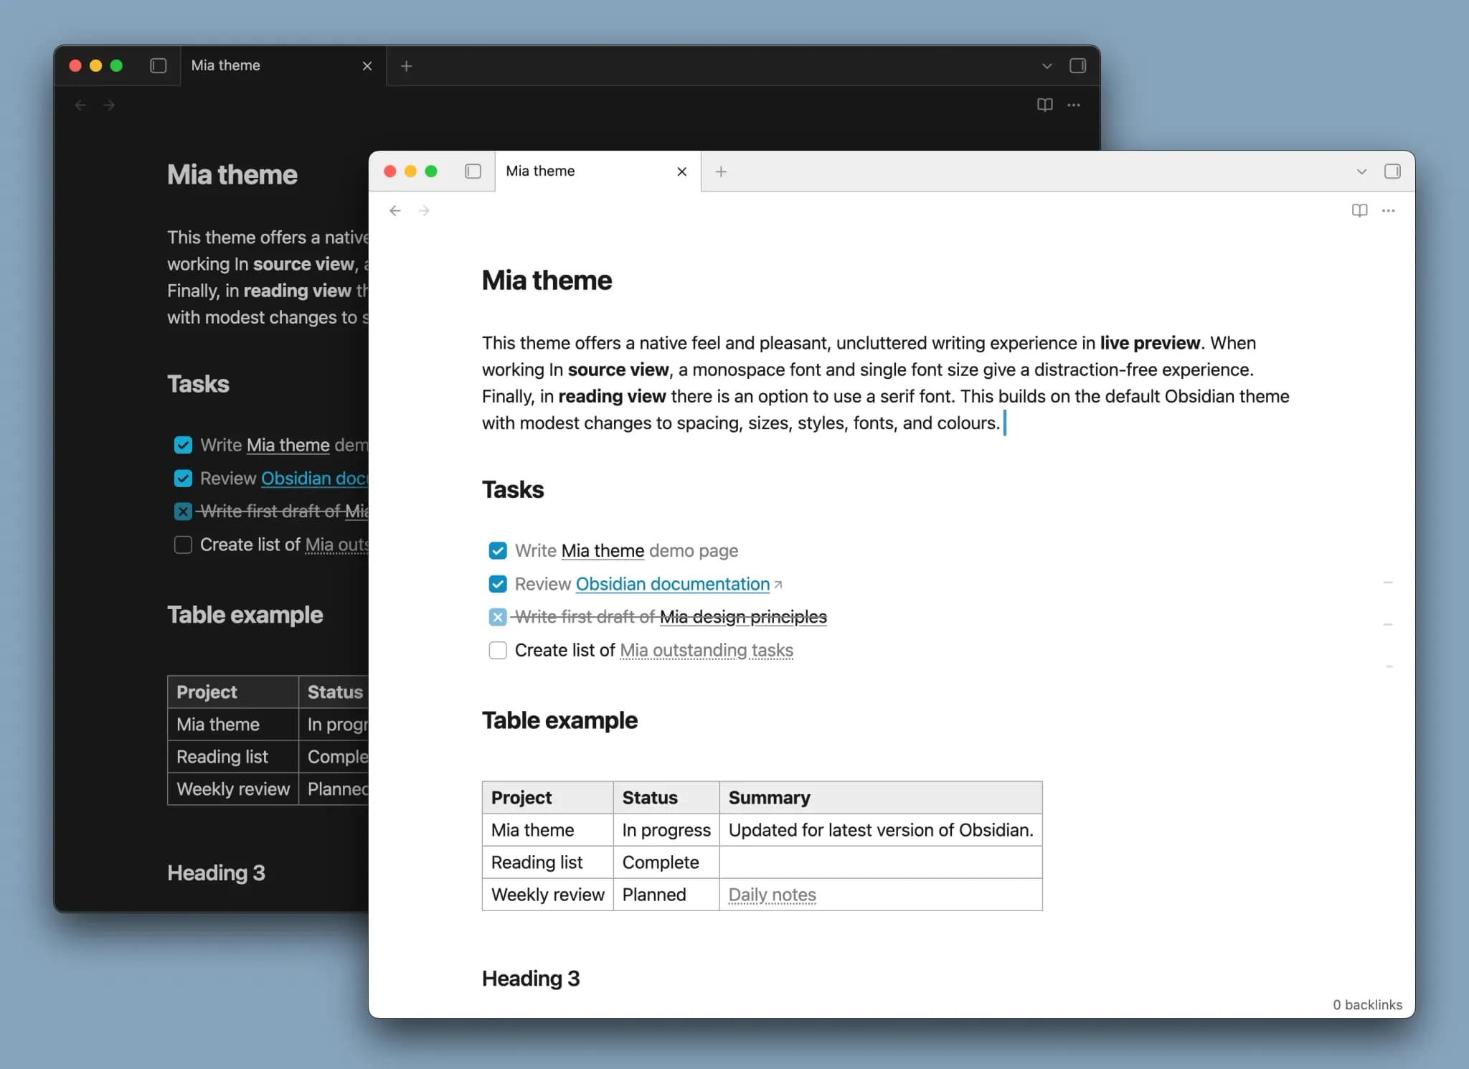Follow 'Mia outstanding tasks' link in light window
Image resolution: width=1469 pixels, height=1069 pixels.
pos(707,650)
